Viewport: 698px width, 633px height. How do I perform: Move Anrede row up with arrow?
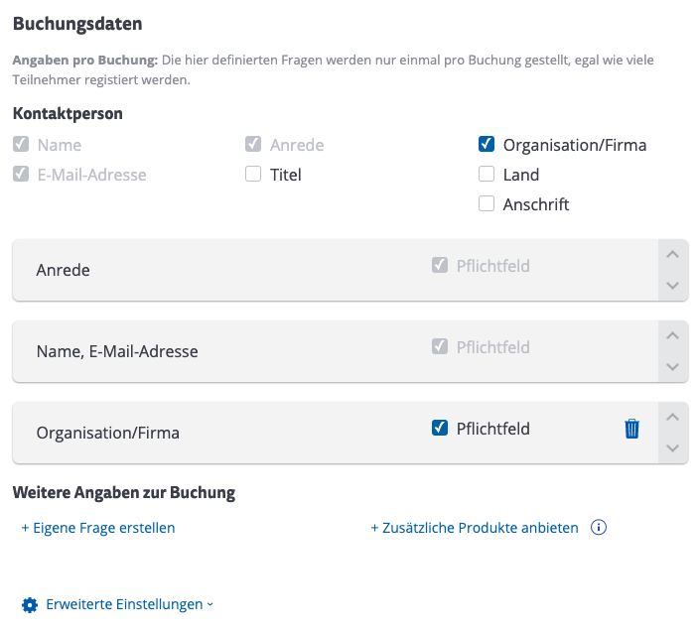(x=672, y=254)
